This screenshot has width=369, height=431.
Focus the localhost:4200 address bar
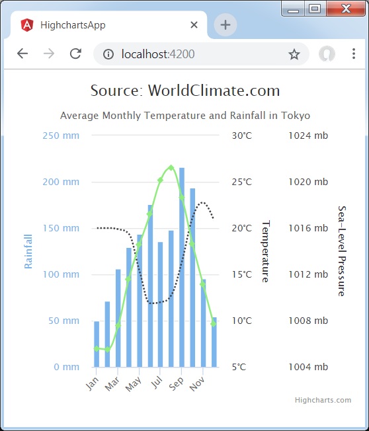pos(201,54)
